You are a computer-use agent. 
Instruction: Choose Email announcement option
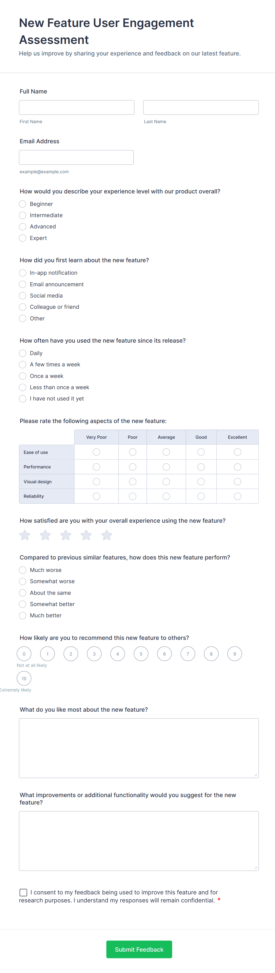click(22, 284)
